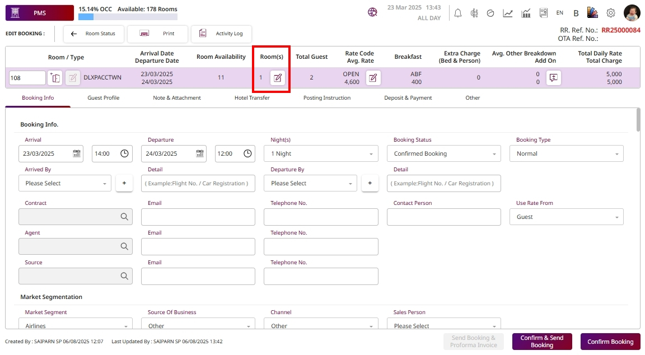Go back to Room Status
Viewport: 645px width, 355px height.
tap(94, 34)
